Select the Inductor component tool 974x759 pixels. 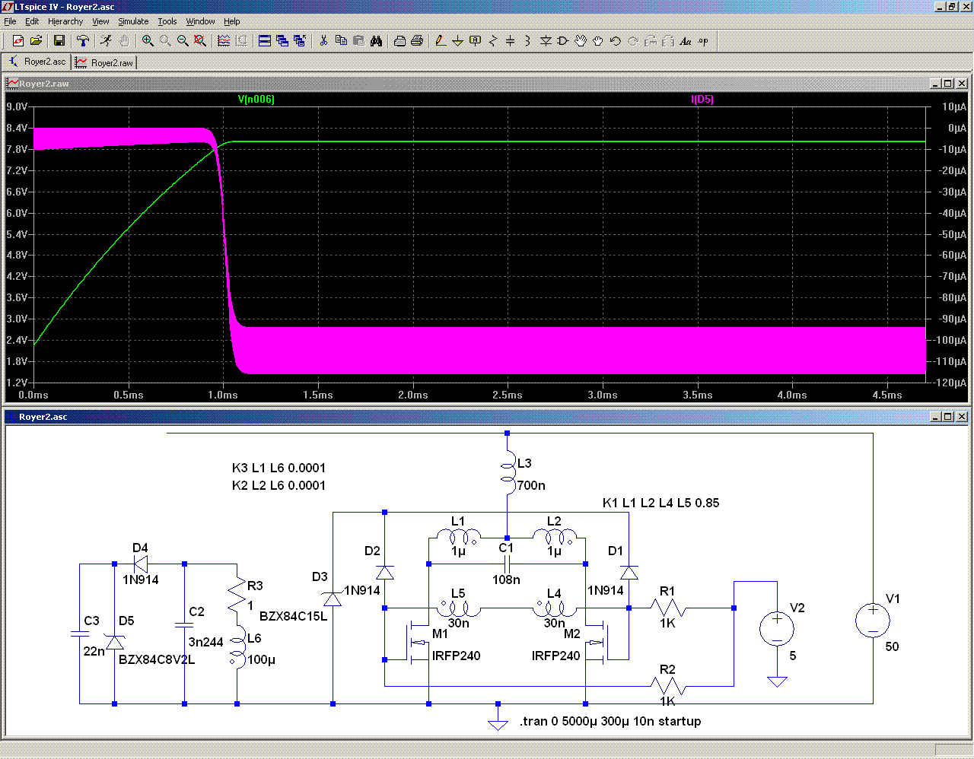pyautogui.click(x=527, y=41)
